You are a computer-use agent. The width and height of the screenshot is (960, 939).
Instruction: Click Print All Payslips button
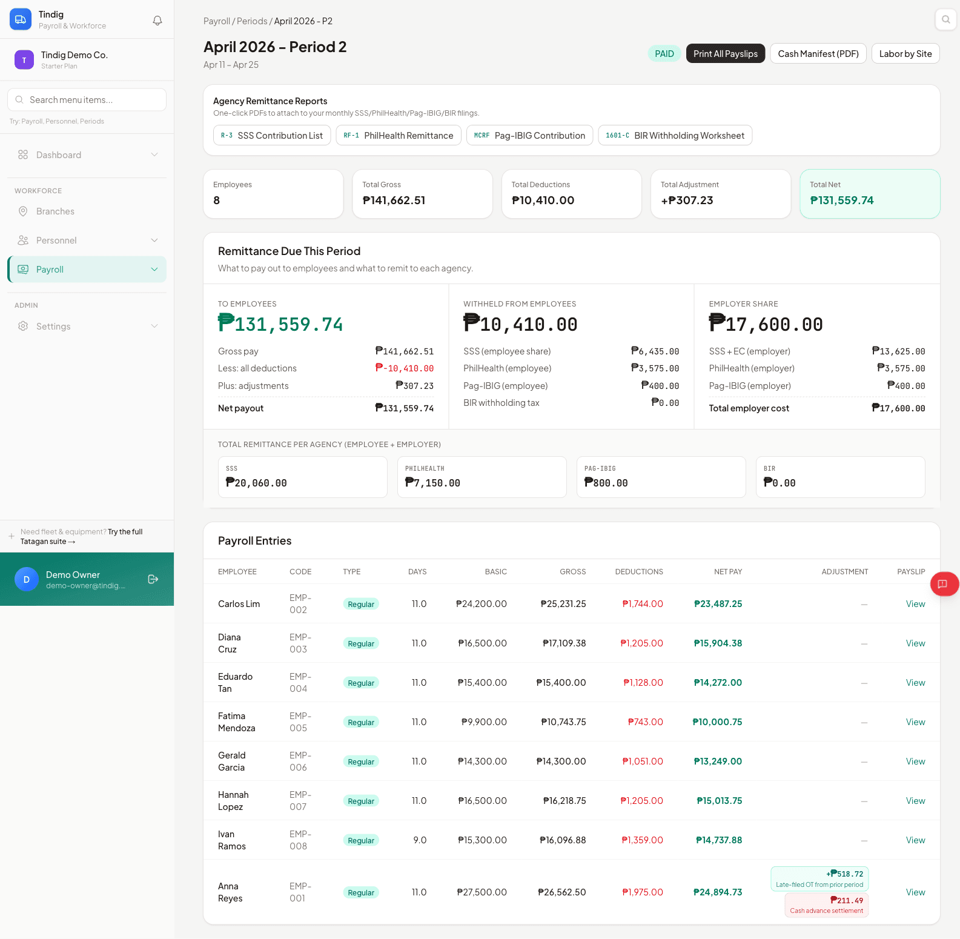pyautogui.click(x=726, y=53)
